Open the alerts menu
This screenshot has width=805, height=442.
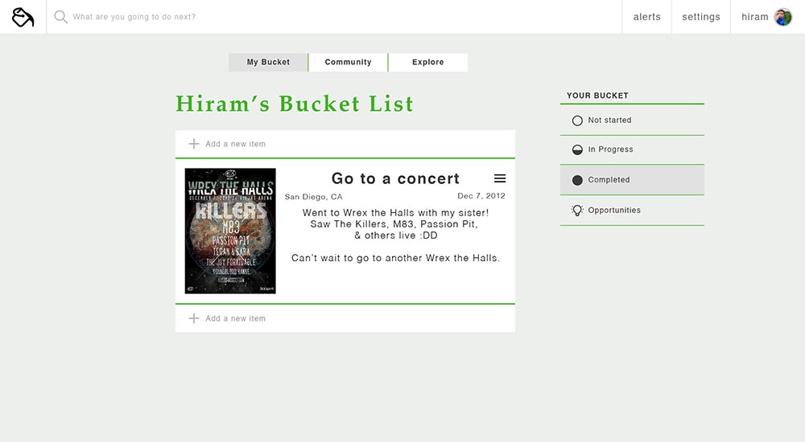click(647, 17)
